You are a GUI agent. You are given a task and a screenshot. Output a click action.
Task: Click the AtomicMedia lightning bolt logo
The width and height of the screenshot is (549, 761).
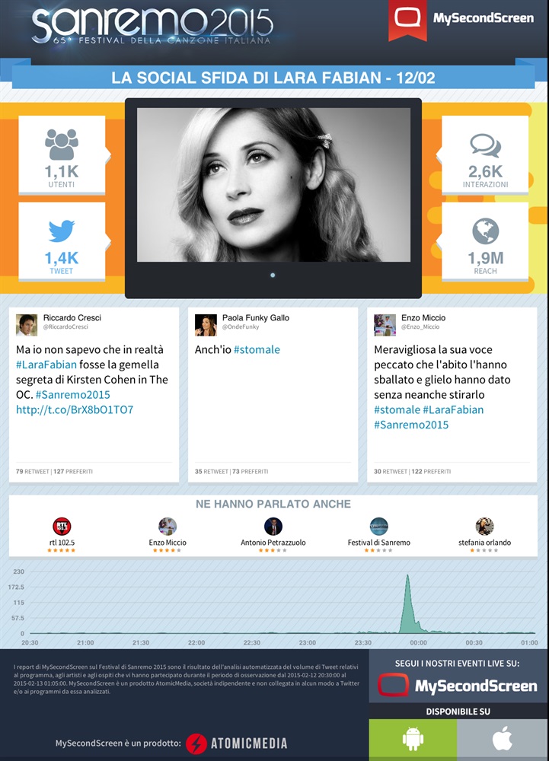pos(196,743)
